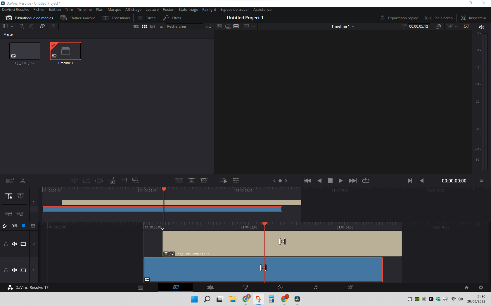Open the Étalonnage menu

pyautogui.click(x=188, y=9)
